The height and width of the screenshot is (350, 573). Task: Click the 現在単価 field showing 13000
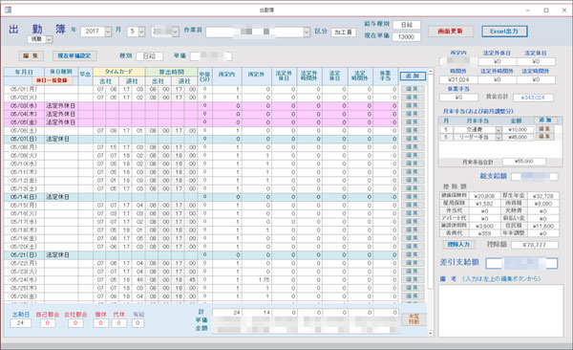coord(407,36)
